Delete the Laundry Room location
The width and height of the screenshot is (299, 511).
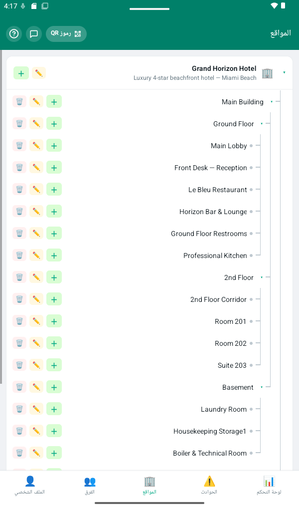(19, 409)
